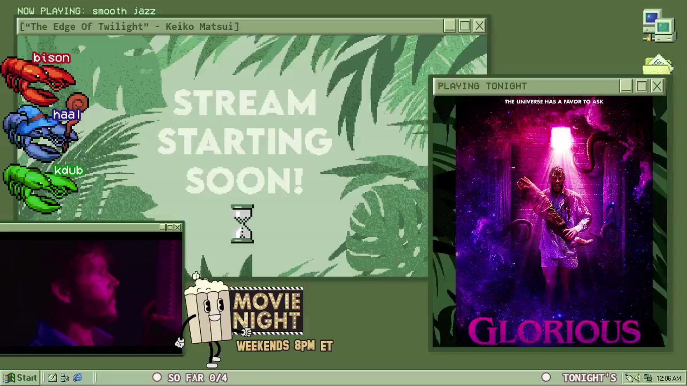Minimize the webcam window

click(x=162, y=227)
